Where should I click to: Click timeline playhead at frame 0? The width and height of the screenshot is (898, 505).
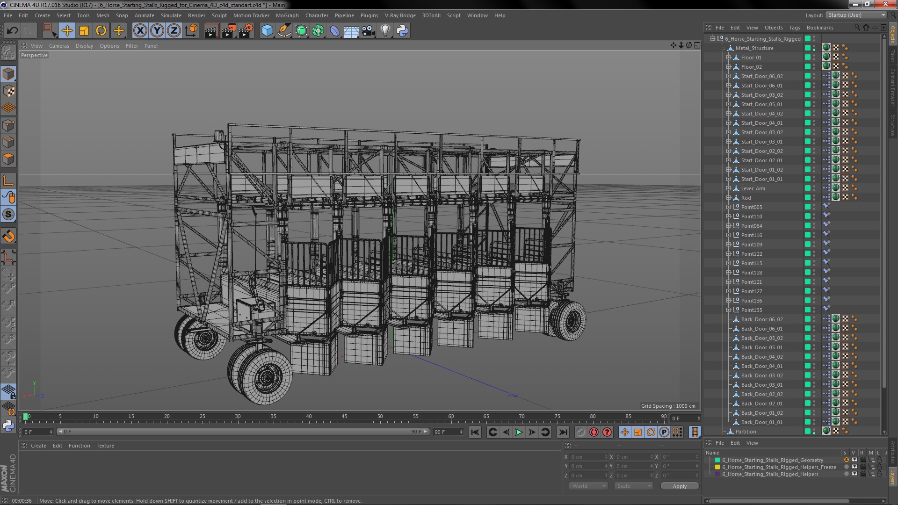(26, 416)
